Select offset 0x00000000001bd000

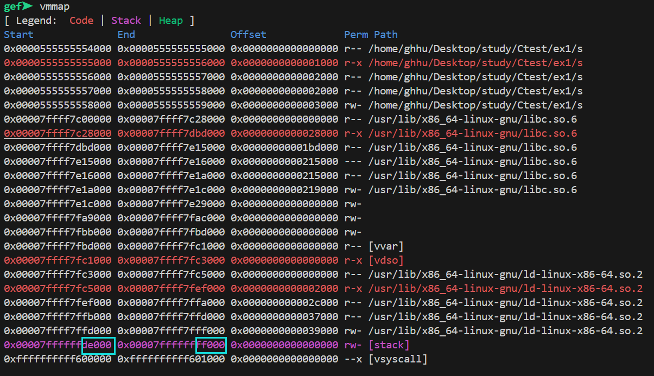click(284, 148)
